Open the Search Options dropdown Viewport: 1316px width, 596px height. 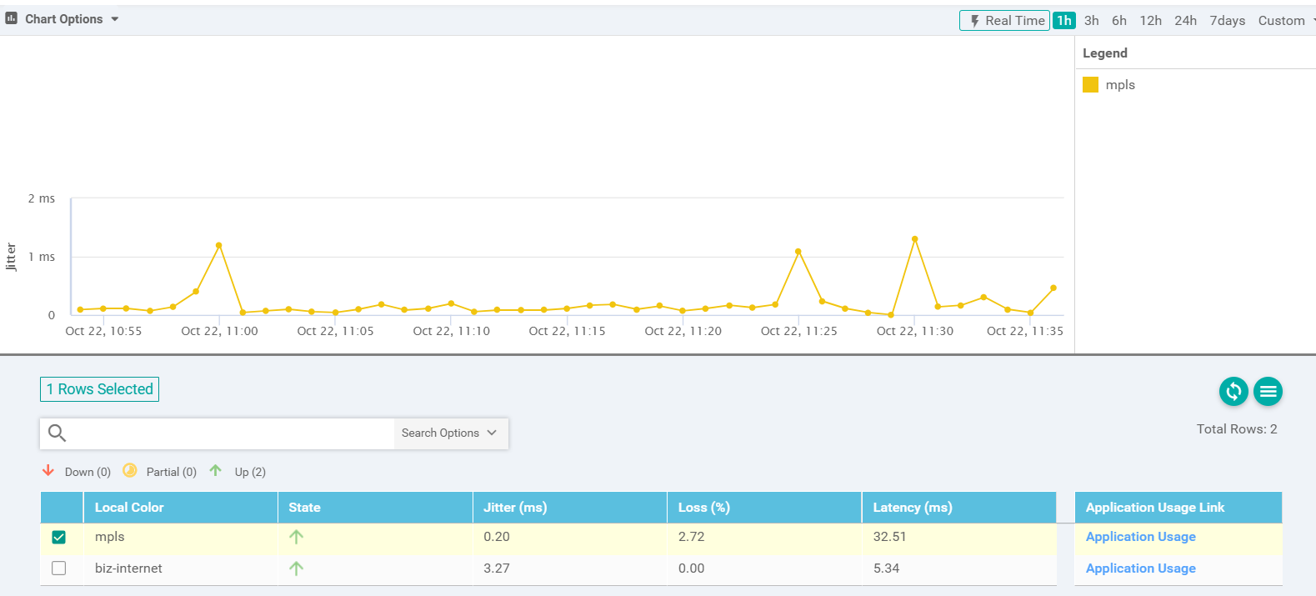(x=450, y=433)
